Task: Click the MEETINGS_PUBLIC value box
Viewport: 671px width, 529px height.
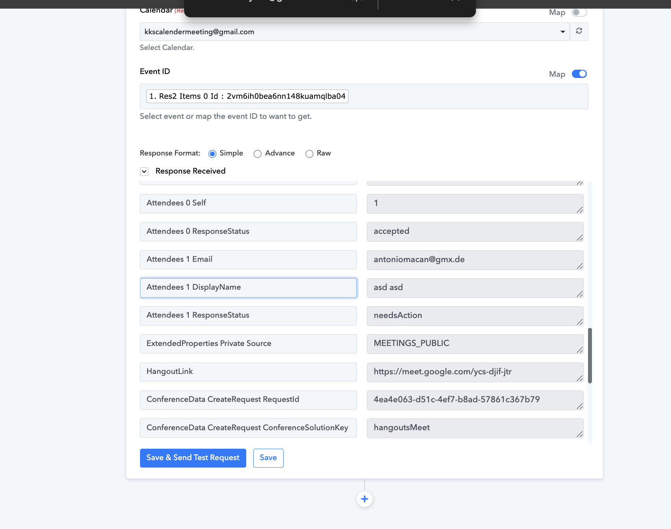Action: [475, 344]
